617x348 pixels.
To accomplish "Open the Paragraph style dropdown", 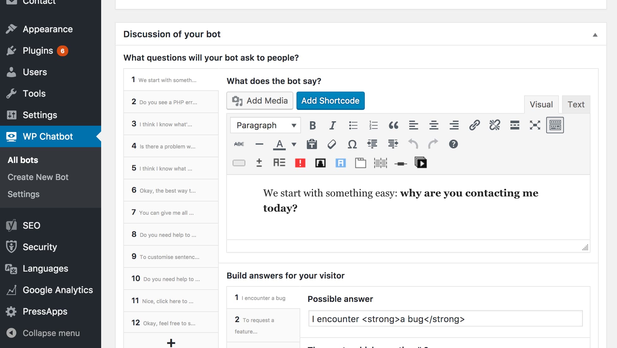I will (x=265, y=125).
